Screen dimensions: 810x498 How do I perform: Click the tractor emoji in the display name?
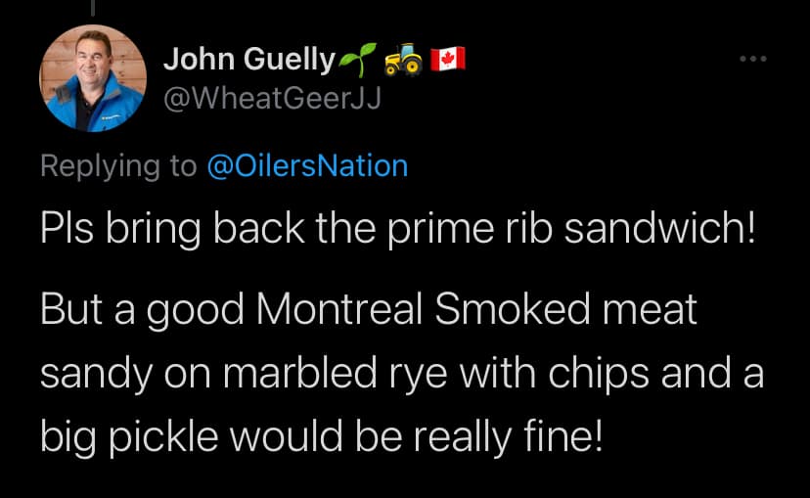(x=402, y=61)
